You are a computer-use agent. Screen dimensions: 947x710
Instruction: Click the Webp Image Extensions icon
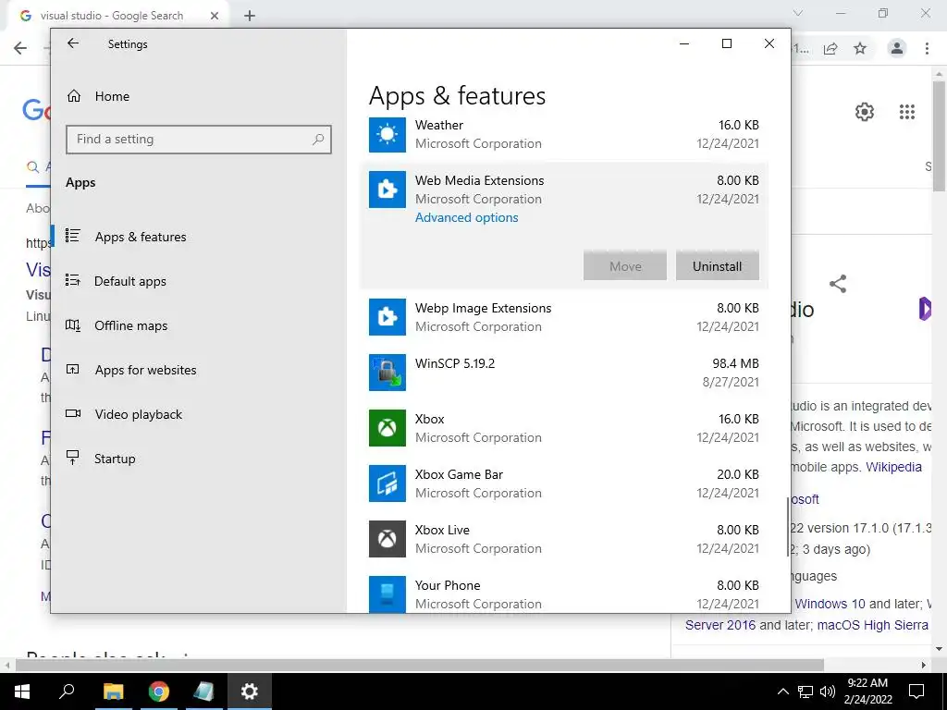(387, 317)
